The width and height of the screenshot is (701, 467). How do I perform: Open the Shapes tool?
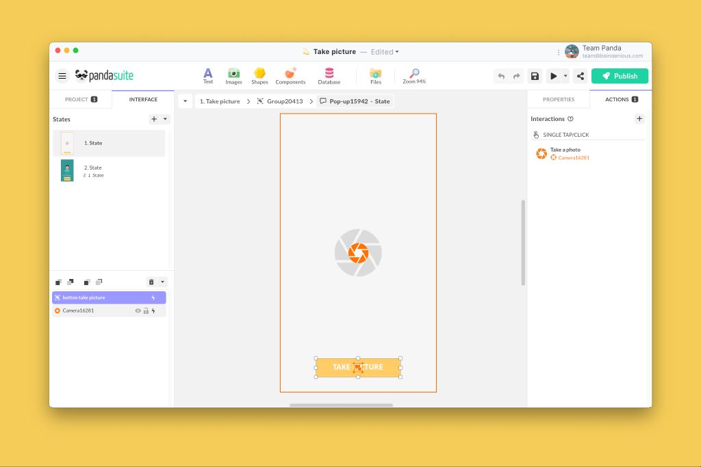click(259, 75)
